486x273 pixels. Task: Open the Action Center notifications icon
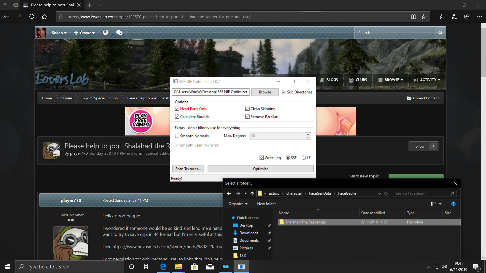476,267
